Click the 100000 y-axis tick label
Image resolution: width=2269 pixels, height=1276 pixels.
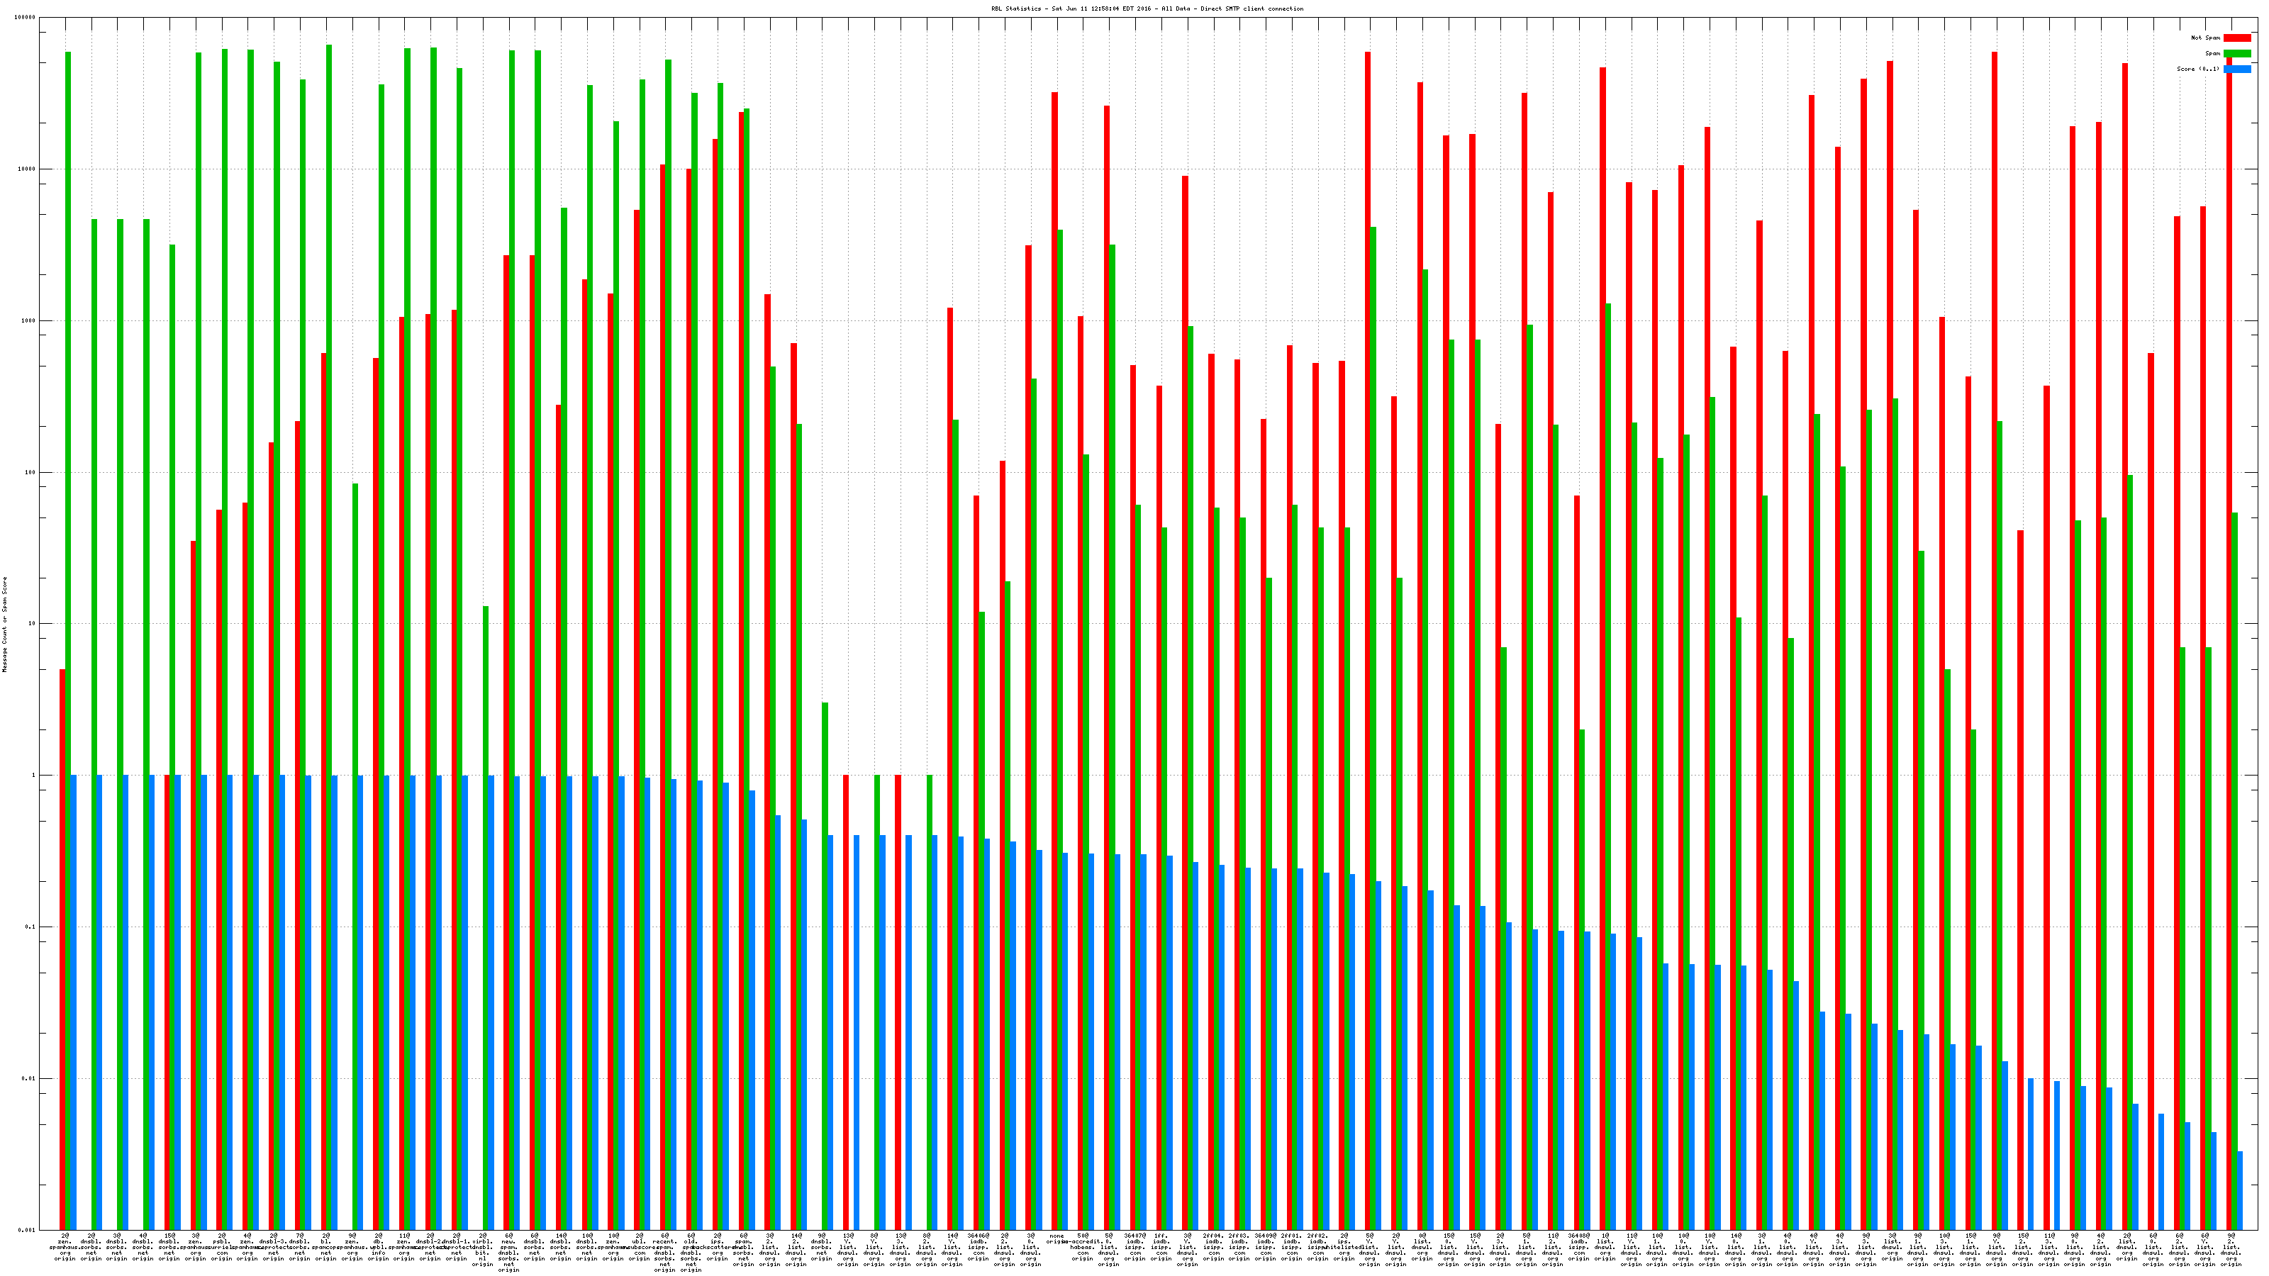point(26,18)
